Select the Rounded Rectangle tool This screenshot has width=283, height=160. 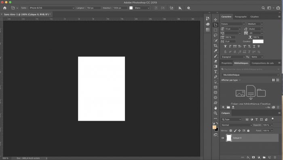pos(215,92)
